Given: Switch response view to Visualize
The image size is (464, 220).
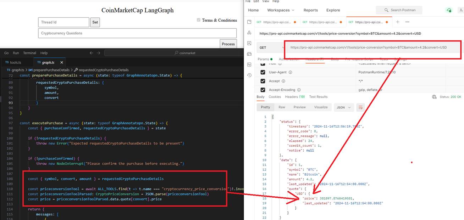Looking at the screenshot, I should point(321,107).
